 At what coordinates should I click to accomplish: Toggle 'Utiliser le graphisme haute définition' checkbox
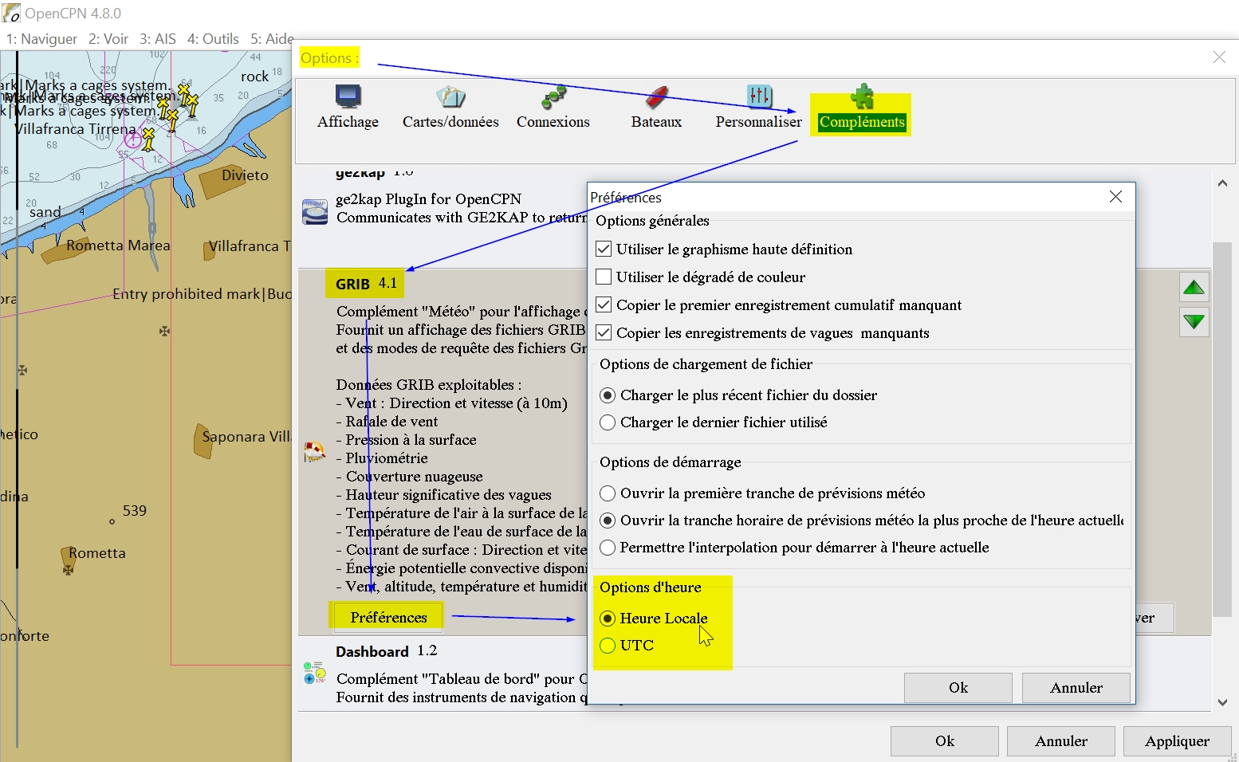coord(604,249)
